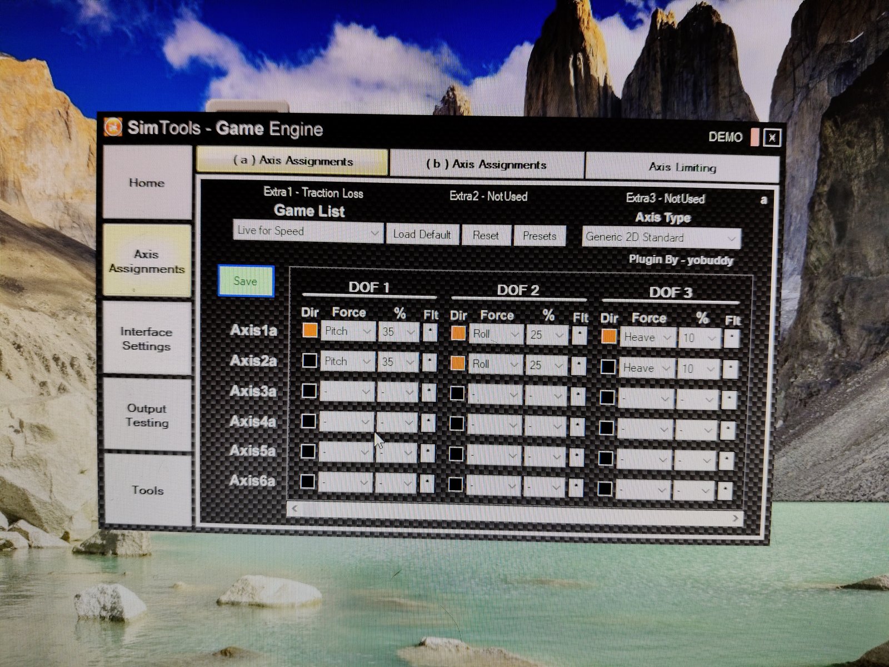
Task: Open Axis1a DOF 1 Force dropdown showing Pitch
Action: click(348, 331)
